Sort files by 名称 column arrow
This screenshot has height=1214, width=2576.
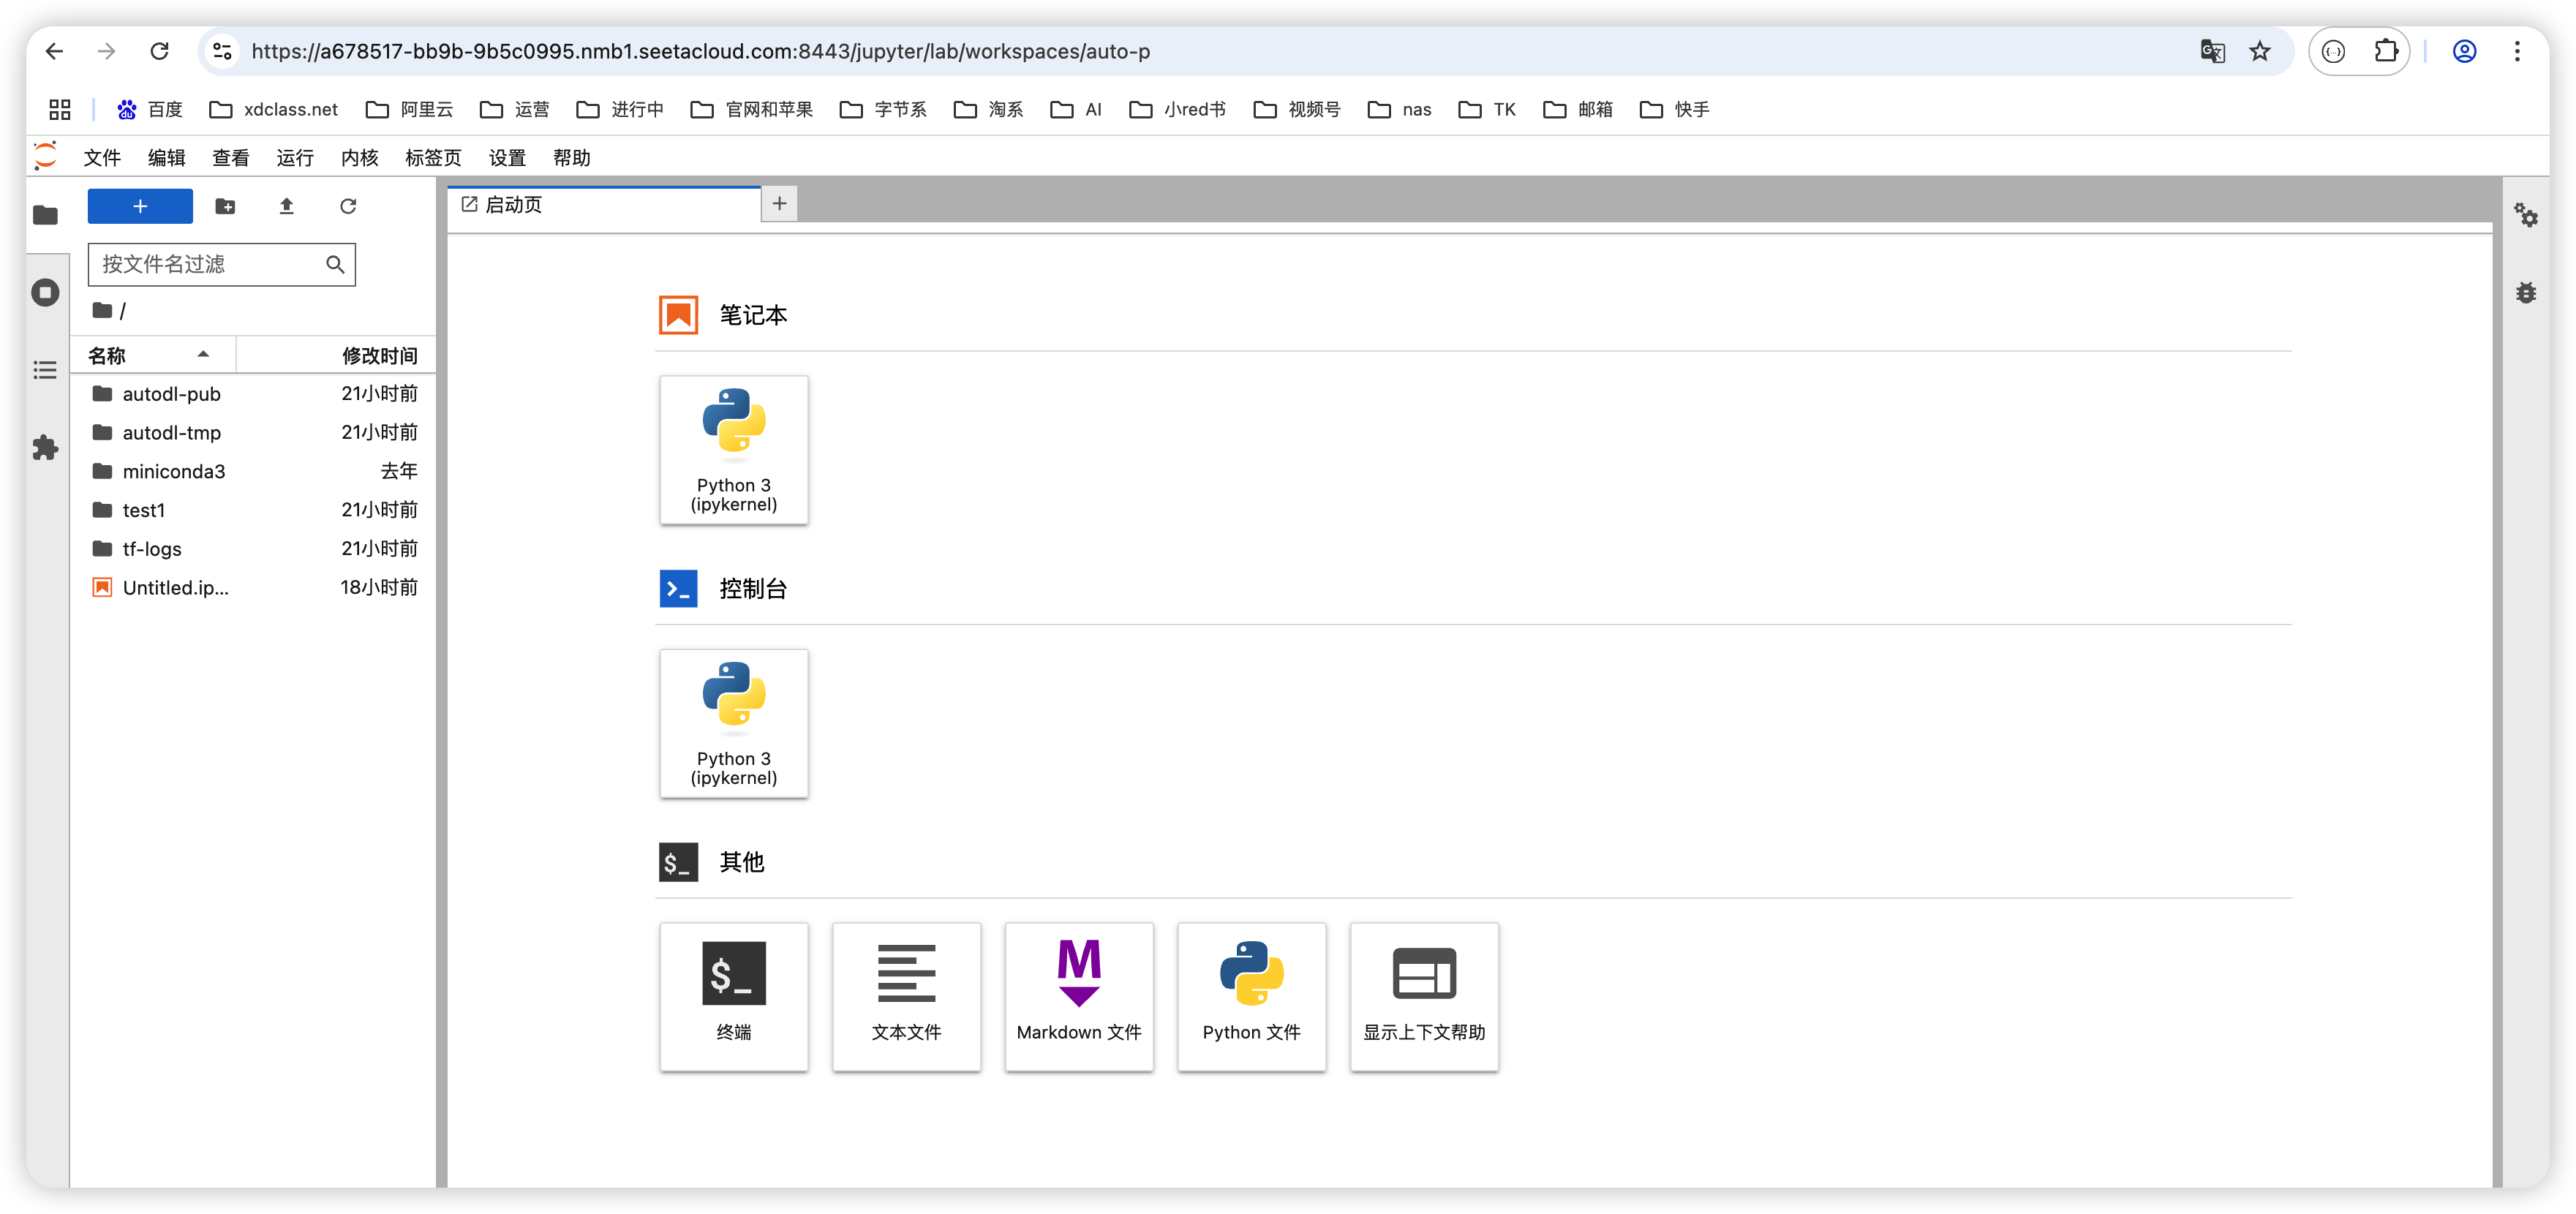[x=203, y=354]
